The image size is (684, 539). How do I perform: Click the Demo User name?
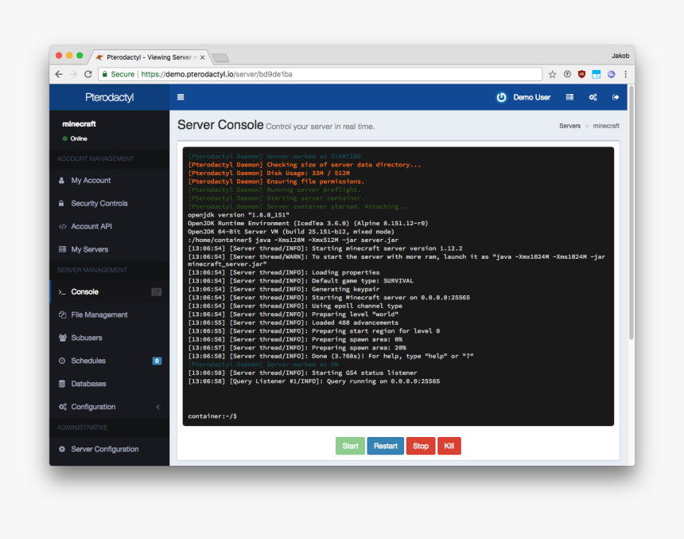[x=532, y=97]
